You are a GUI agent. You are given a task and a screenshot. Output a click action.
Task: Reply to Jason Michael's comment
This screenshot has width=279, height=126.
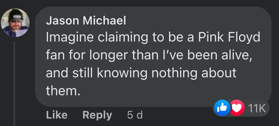(x=97, y=115)
